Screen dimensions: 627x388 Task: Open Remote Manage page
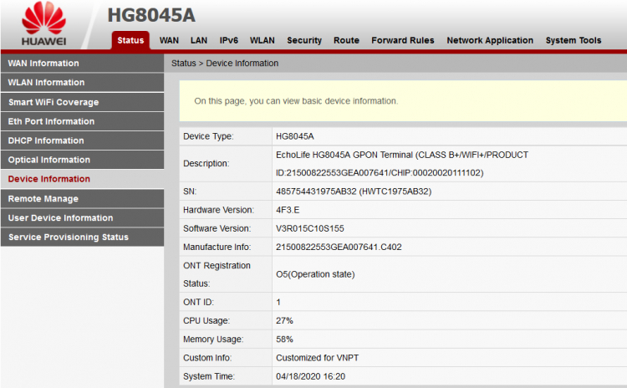(x=83, y=199)
